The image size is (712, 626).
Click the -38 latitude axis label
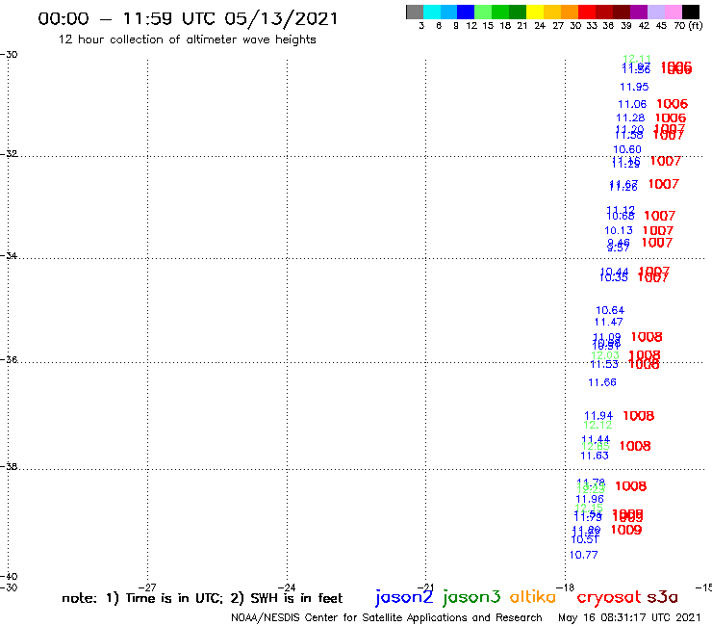tap(9, 466)
